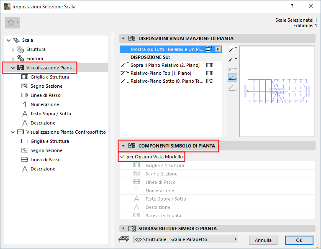The height and width of the screenshot is (249, 321).
Task: Select Struttura in the tree
Action: click(36, 49)
